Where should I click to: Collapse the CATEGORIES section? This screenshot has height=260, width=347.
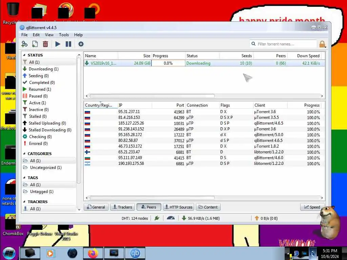(24, 153)
